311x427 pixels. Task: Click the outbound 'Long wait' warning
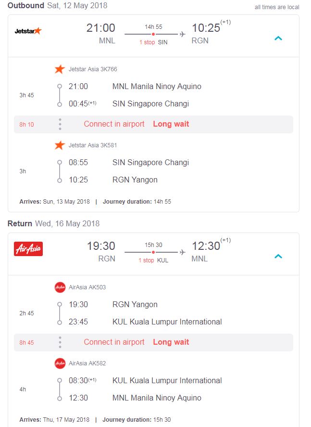pyautogui.click(x=171, y=124)
